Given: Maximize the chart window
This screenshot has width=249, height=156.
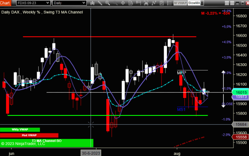Looking at the screenshot, I should [243, 3].
